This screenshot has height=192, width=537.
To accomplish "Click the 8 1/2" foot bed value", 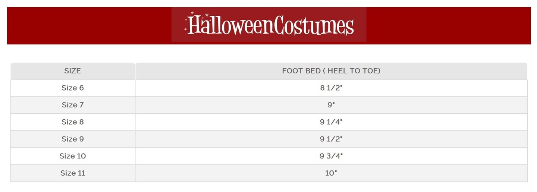I will tap(331, 88).
